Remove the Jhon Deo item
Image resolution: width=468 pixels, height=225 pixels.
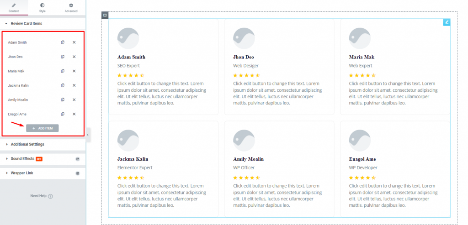(x=74, y=57)
